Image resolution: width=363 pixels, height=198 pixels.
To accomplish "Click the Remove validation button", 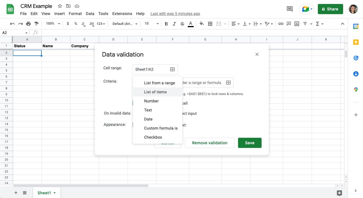I will point(210,143).
